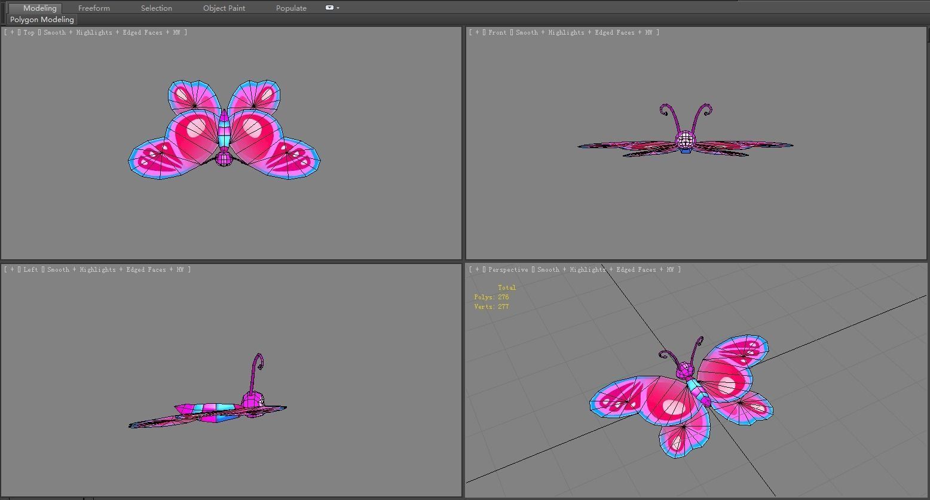Select the Selection ribbon tab
930x500 pixels.
[x=157, y=8]
